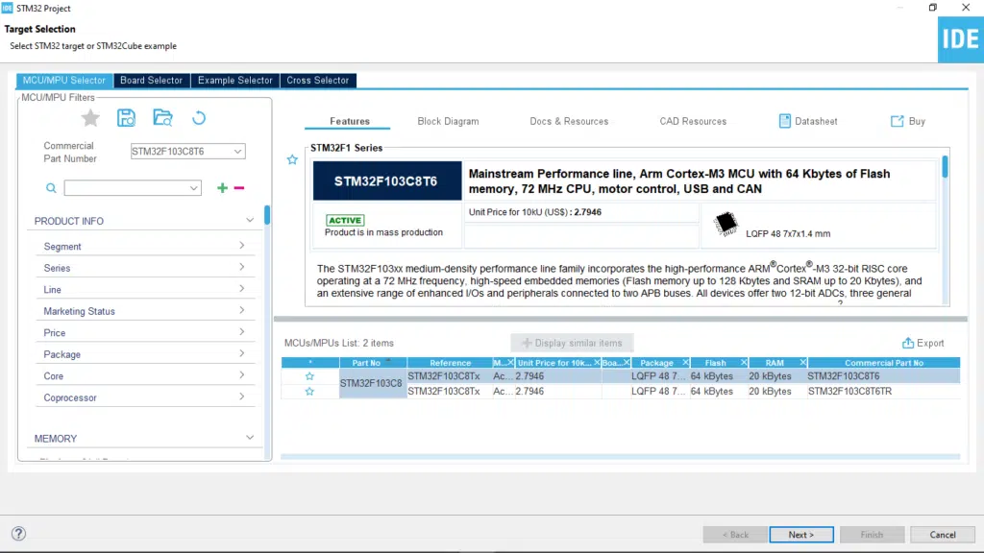Sort by Reference column header
The width and height of the screenshot is (984, 553).
pyautogui.click(x=450, y=362)
